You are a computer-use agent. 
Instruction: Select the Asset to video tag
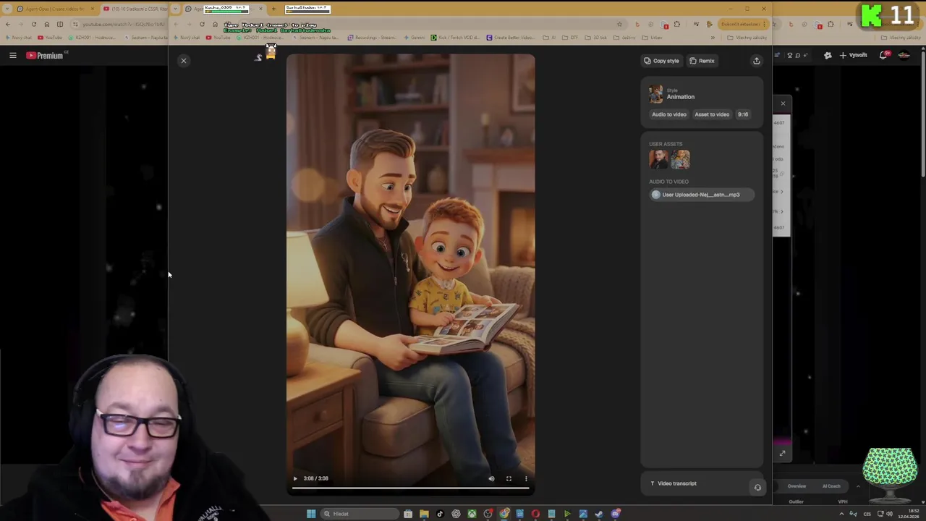[x=712, y=114]
